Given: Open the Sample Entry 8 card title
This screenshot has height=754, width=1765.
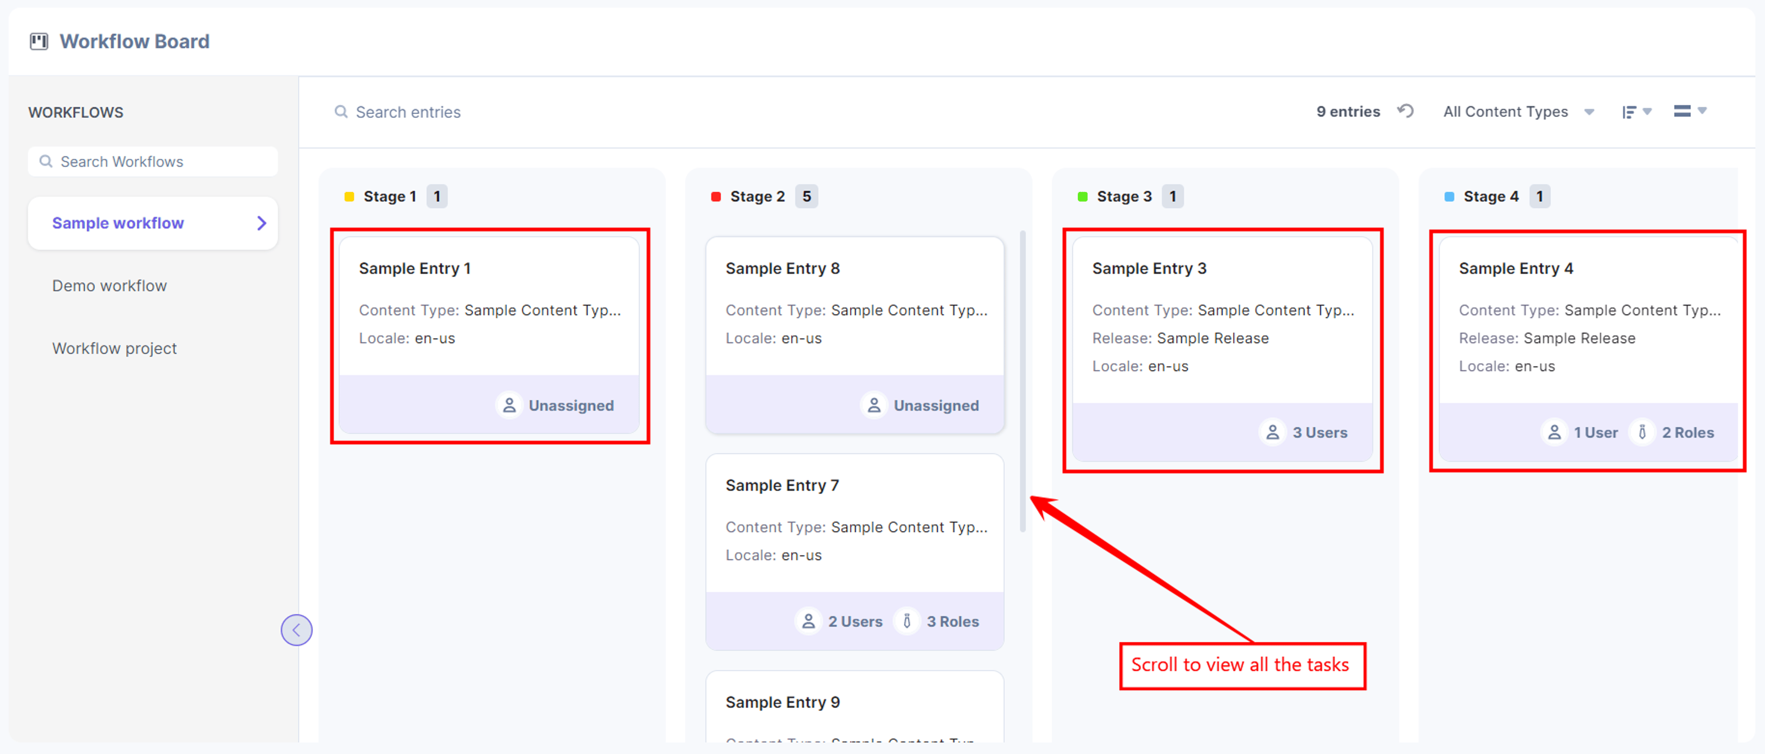Looking at the screenshot, I should [x=782, y=268].
